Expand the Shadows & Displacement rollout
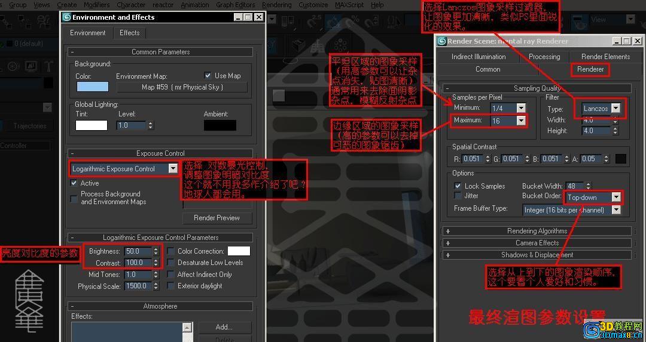Screen dimensions: 646x342 point(537,255)
